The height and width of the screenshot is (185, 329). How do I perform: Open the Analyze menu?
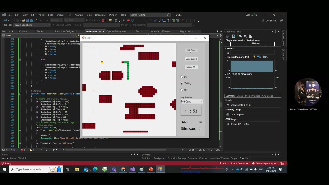[x=79, y=15]
